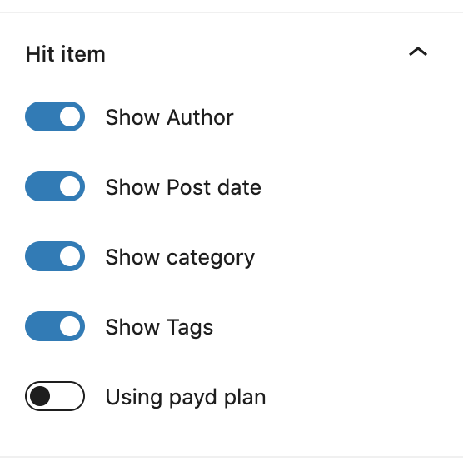Turn off the Show Post date switch
Image resolution: width=463 pixels, height=461 pixels.
coord(55,186)
